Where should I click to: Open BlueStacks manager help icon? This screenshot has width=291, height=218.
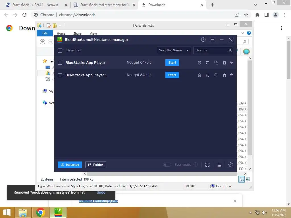203,40
